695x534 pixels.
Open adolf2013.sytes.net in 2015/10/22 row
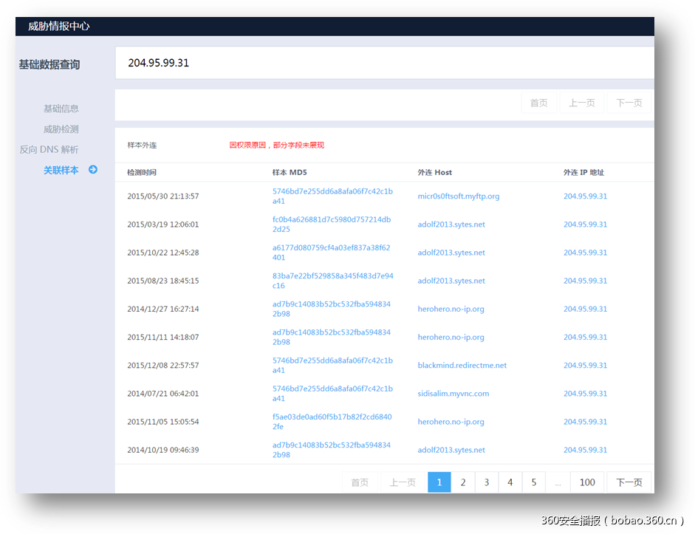point(451,253)
